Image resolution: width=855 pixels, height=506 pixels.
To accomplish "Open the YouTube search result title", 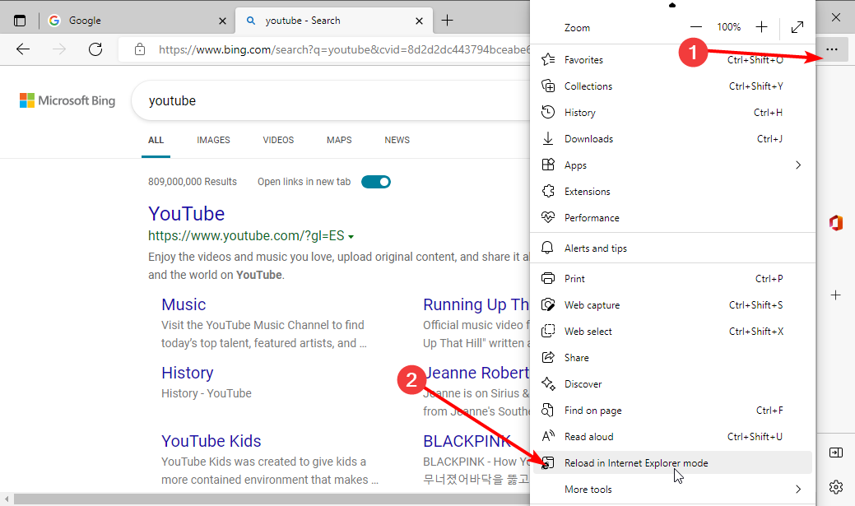I will 187,214.
